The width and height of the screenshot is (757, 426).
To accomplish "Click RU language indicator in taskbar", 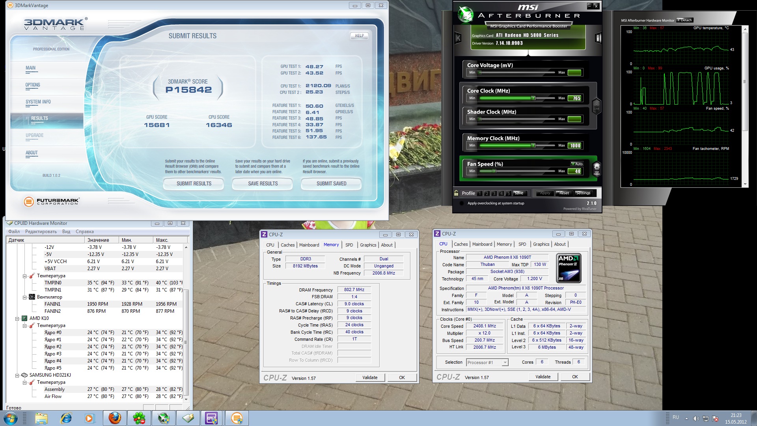I will tap(675, 417).
